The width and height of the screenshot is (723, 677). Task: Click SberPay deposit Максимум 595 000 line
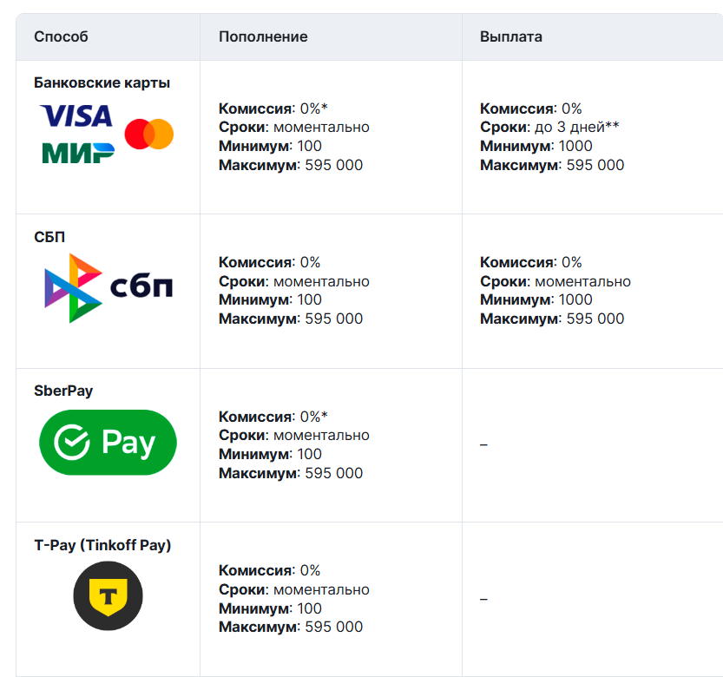[x=291, y=473]
